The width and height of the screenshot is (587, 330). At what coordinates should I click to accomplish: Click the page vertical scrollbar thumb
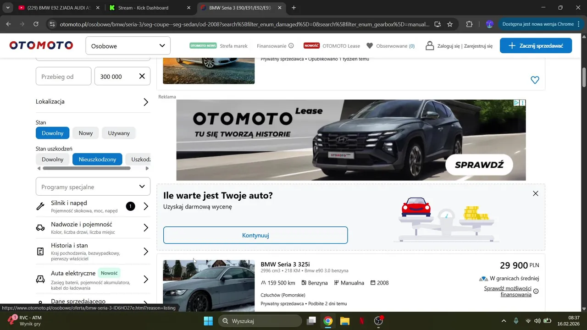[x=584, y=77]
